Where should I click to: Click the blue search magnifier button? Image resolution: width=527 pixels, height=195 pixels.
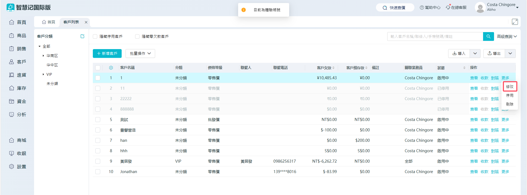click(x=488, y=36)
